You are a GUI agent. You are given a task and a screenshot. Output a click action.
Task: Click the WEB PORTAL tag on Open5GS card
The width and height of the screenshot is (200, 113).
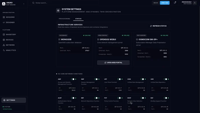(103, 35)
